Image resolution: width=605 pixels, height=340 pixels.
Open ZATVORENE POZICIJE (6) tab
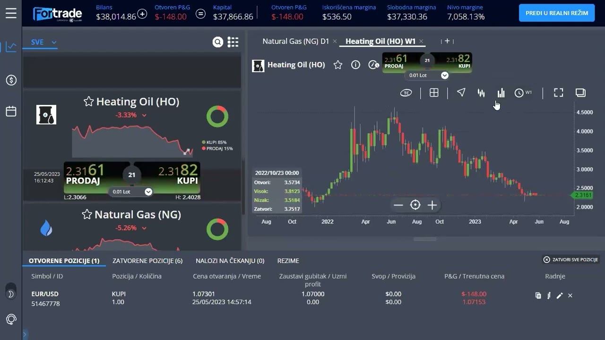(147, 261)
